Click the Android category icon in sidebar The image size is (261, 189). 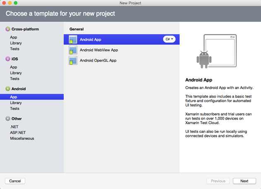pos(7,89)
